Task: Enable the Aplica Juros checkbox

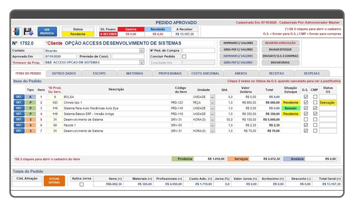Action: (x=82, y=184)
